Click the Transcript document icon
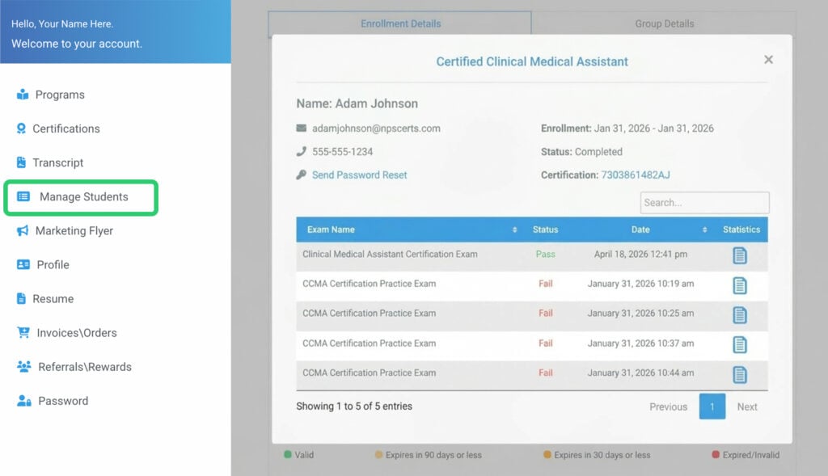 [21, 162]
